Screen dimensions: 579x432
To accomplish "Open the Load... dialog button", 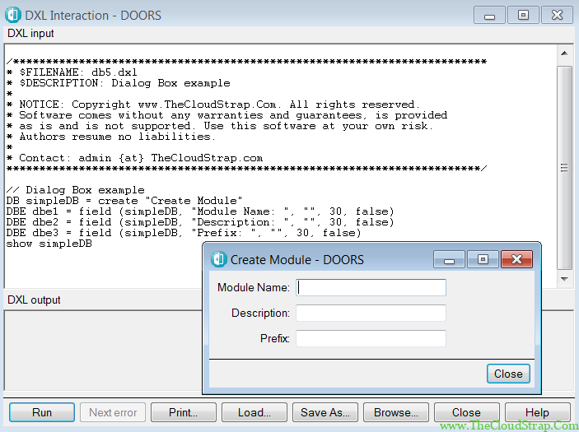I will click(x=254, y=412).
